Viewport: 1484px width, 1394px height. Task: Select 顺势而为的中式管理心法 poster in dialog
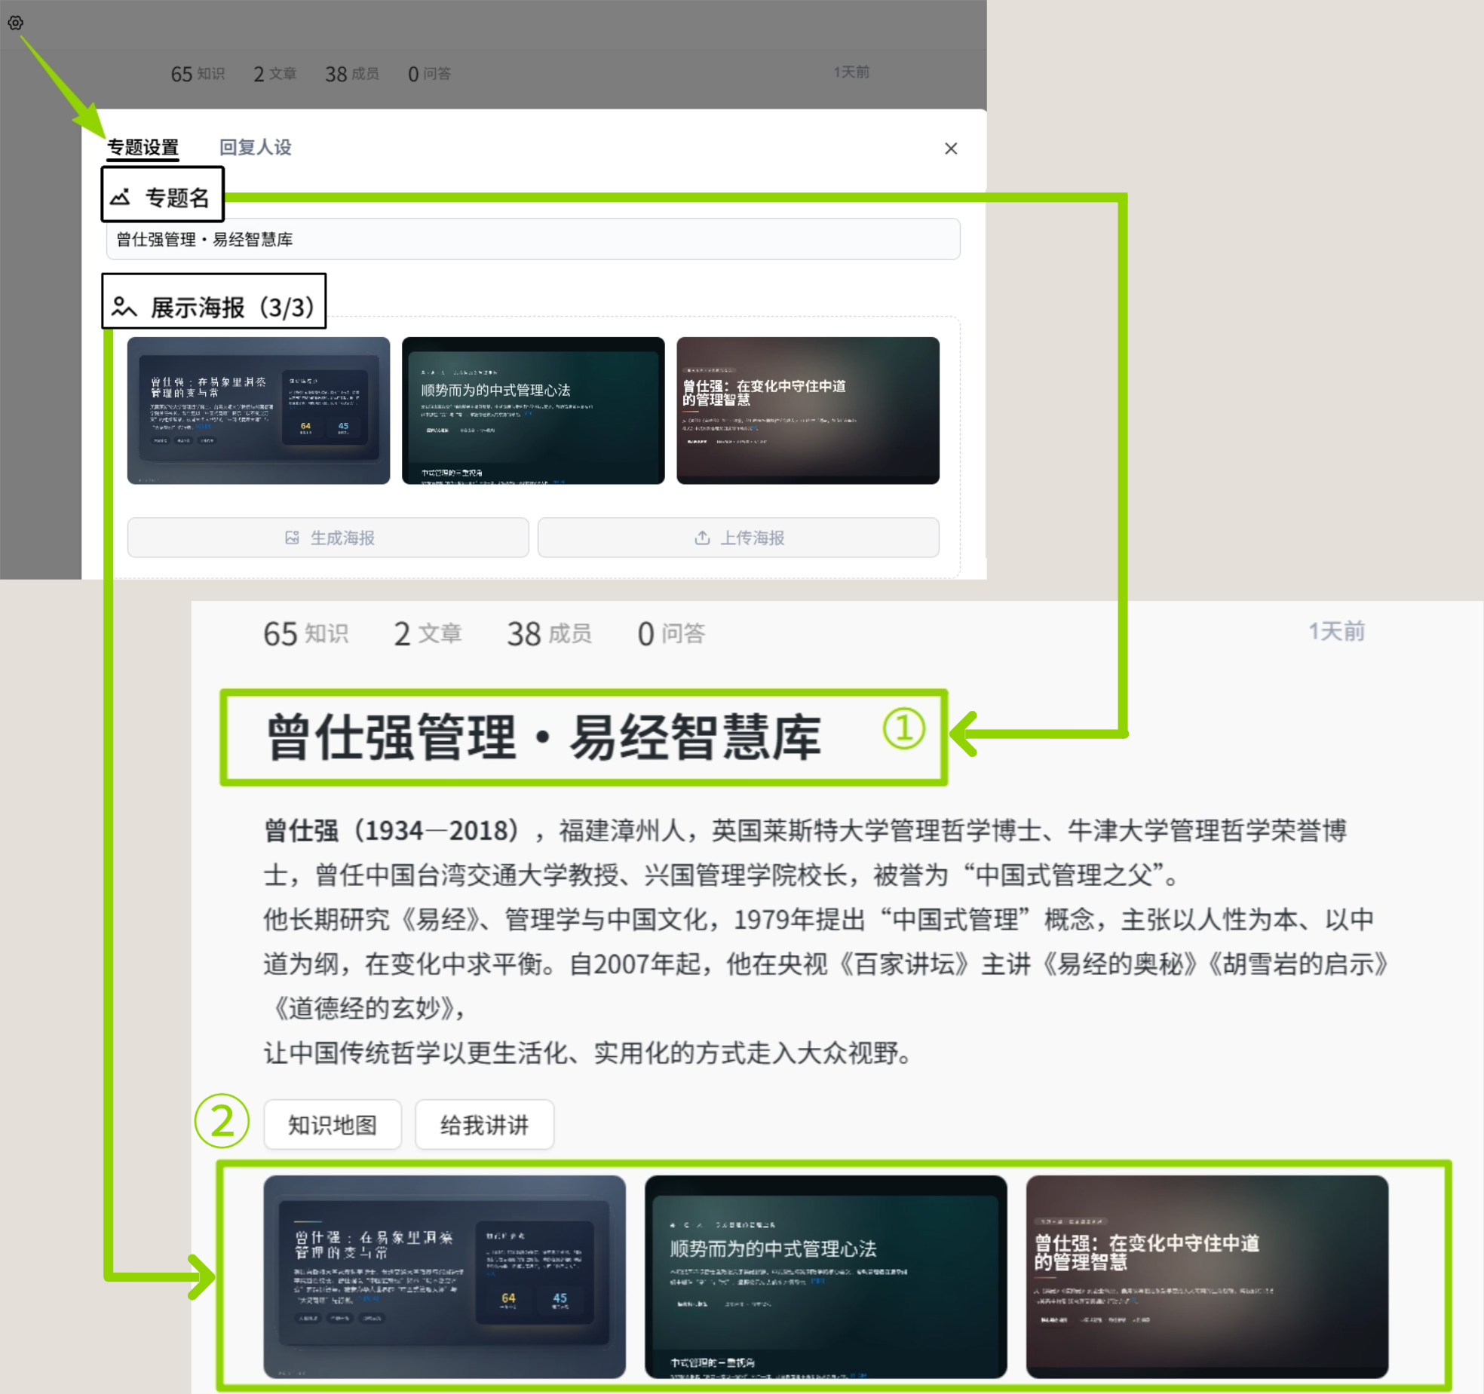point(533,410)
